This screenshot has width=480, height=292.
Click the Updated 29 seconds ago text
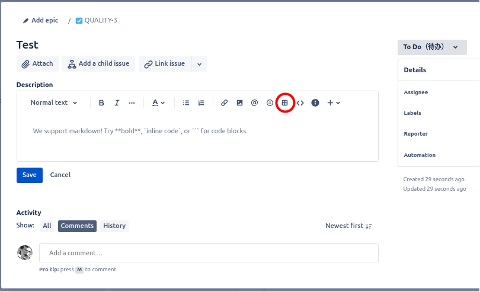[434, 189]
